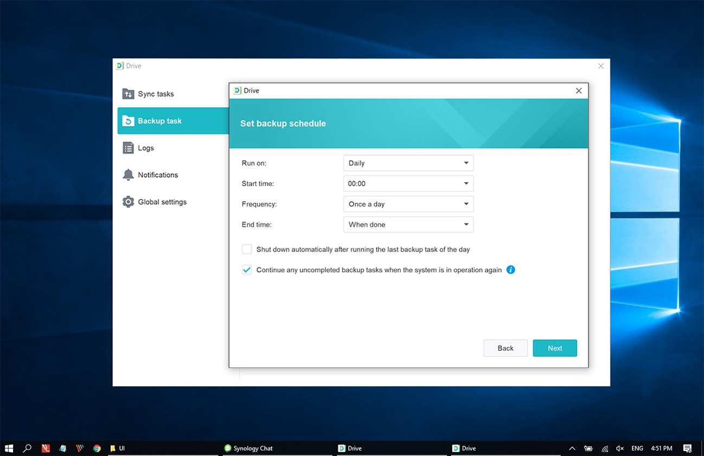Screen dimensions: 704x456
Task: Open Sync tasks in the sidebar
Action: (x=173, y=94)
